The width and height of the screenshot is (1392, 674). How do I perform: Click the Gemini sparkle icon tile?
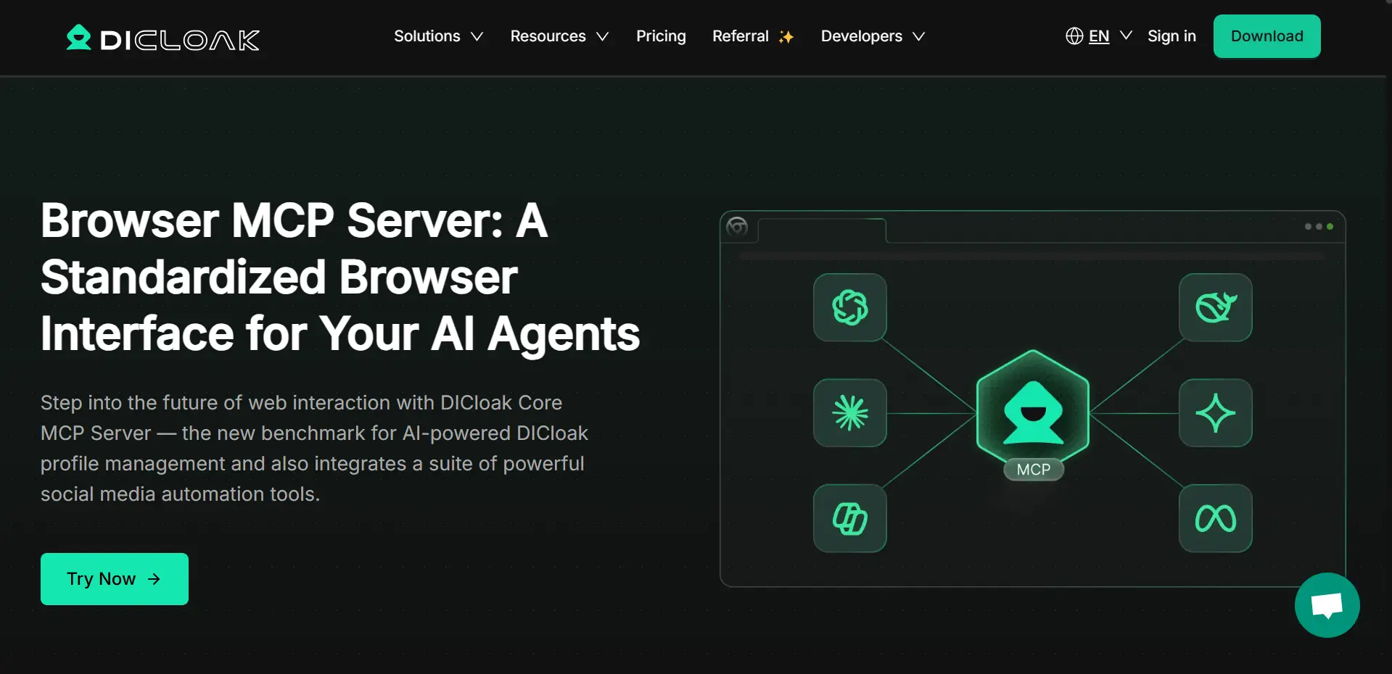[1215, 413]
